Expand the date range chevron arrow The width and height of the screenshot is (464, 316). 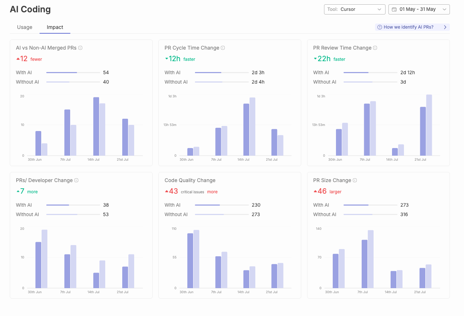coord(444,9)
